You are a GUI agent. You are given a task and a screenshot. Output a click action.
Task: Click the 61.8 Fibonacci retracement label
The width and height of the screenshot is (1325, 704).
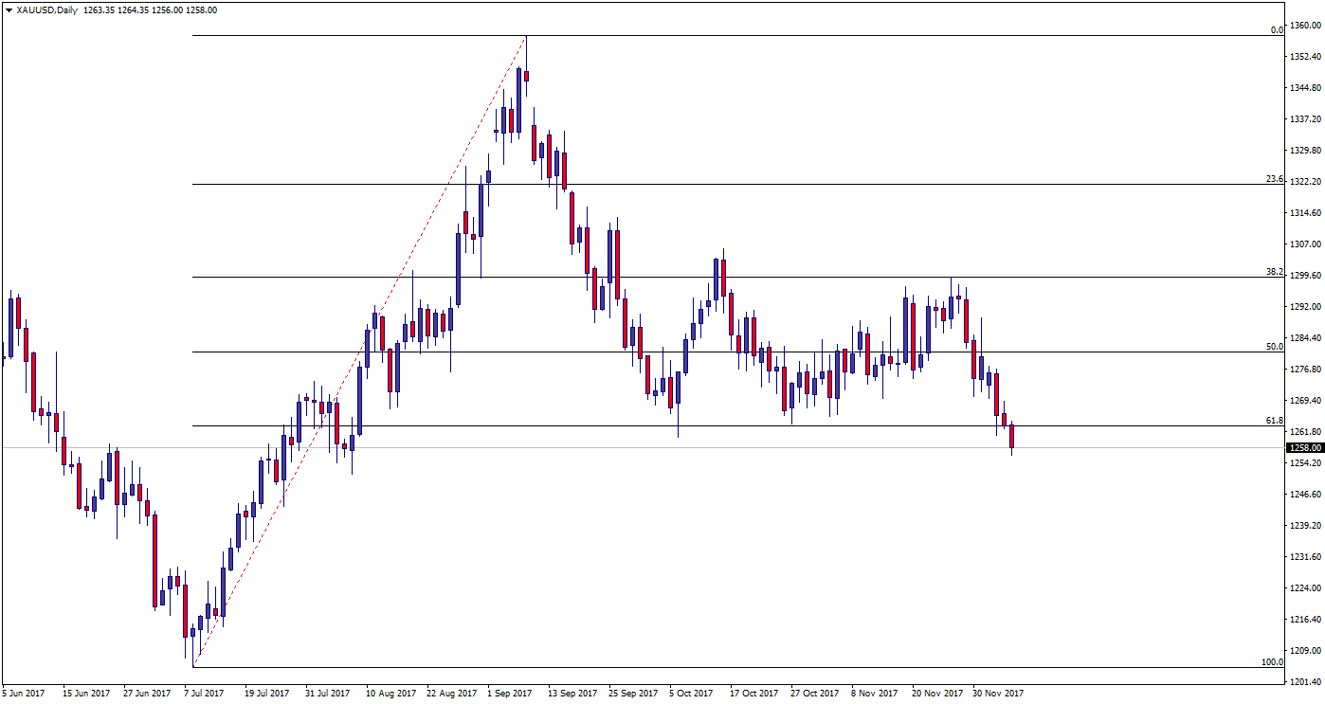click(1274, 421)
